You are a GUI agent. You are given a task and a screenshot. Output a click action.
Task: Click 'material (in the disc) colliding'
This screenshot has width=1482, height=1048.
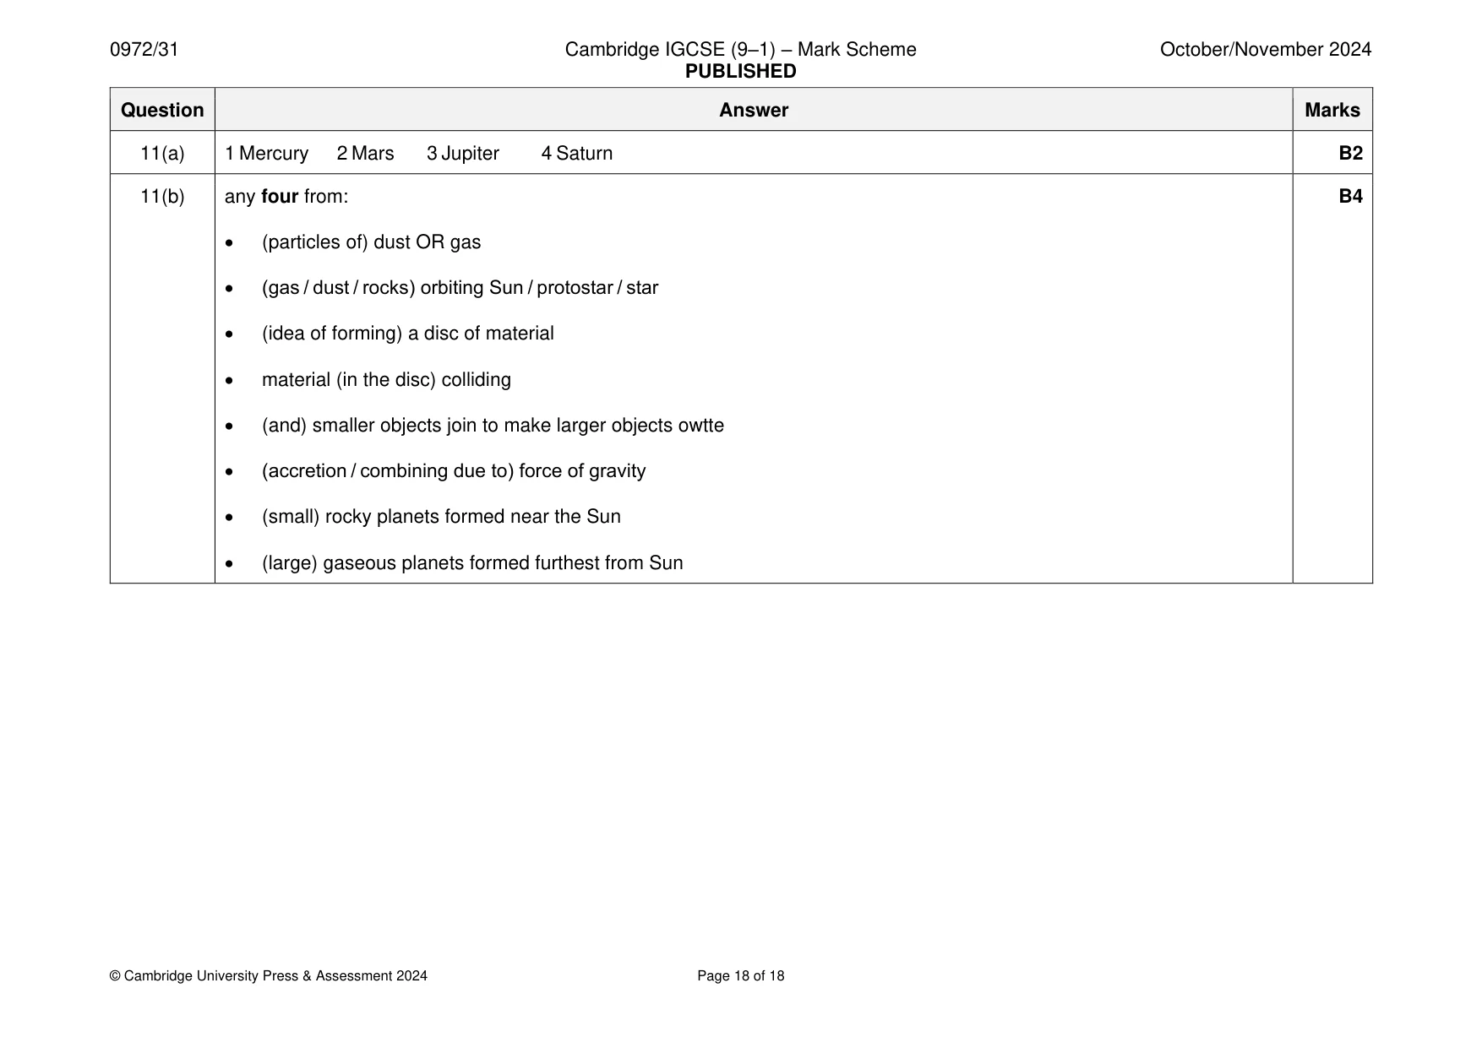click(386, 380)
